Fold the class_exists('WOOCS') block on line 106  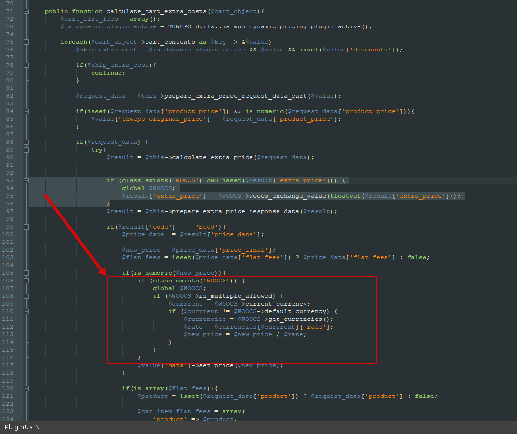[26, 281]
